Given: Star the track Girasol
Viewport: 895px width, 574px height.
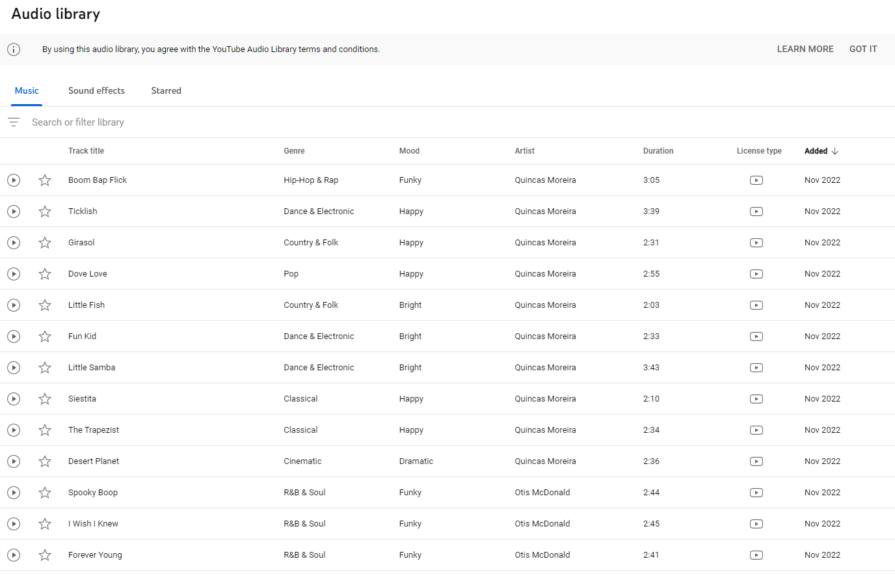Looking at the screenshot, I should click(44, 242).
